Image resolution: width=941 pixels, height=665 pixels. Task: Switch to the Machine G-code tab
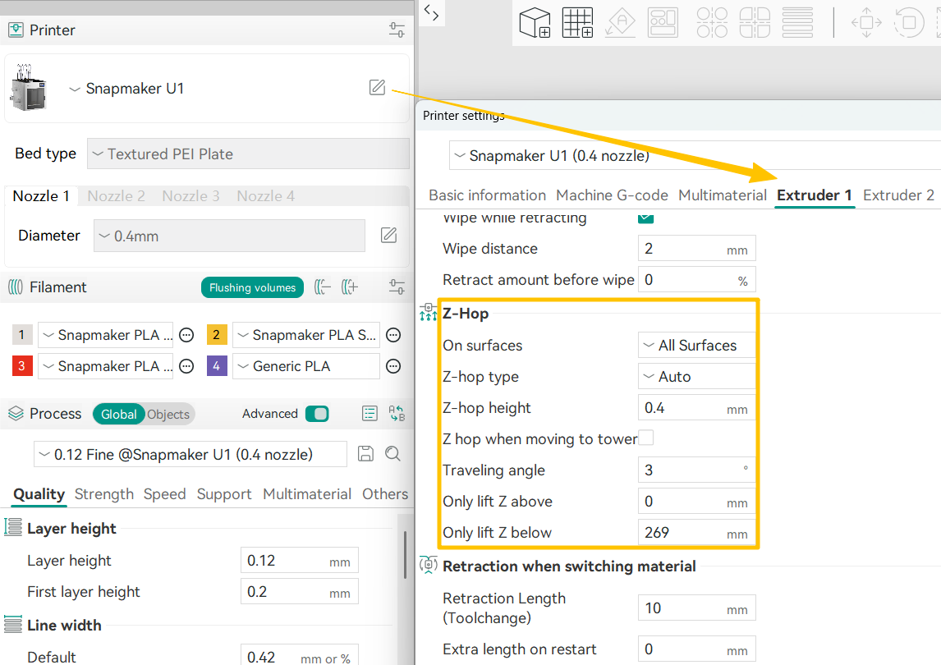pyautogui.click(x=612, y=195)
